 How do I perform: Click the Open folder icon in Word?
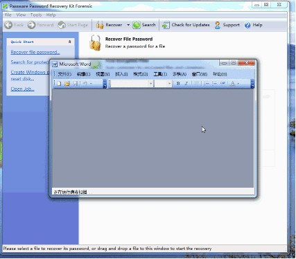click(x=67, y=84)
